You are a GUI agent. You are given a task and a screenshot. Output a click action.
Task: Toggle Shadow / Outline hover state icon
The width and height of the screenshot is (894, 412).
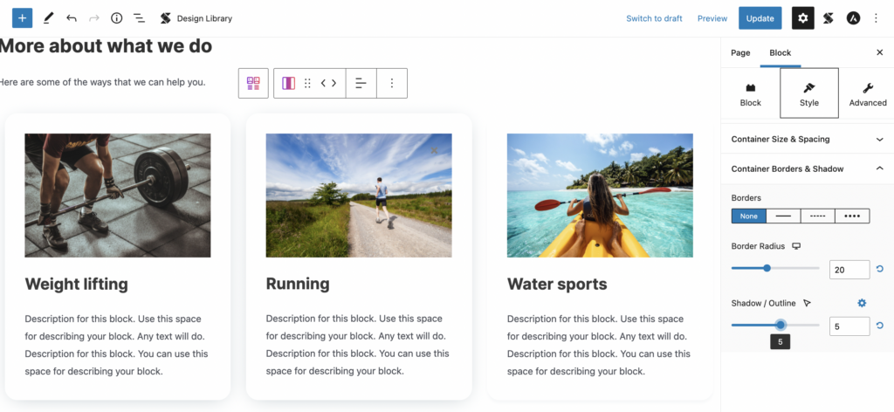click(x=807, y=303)
